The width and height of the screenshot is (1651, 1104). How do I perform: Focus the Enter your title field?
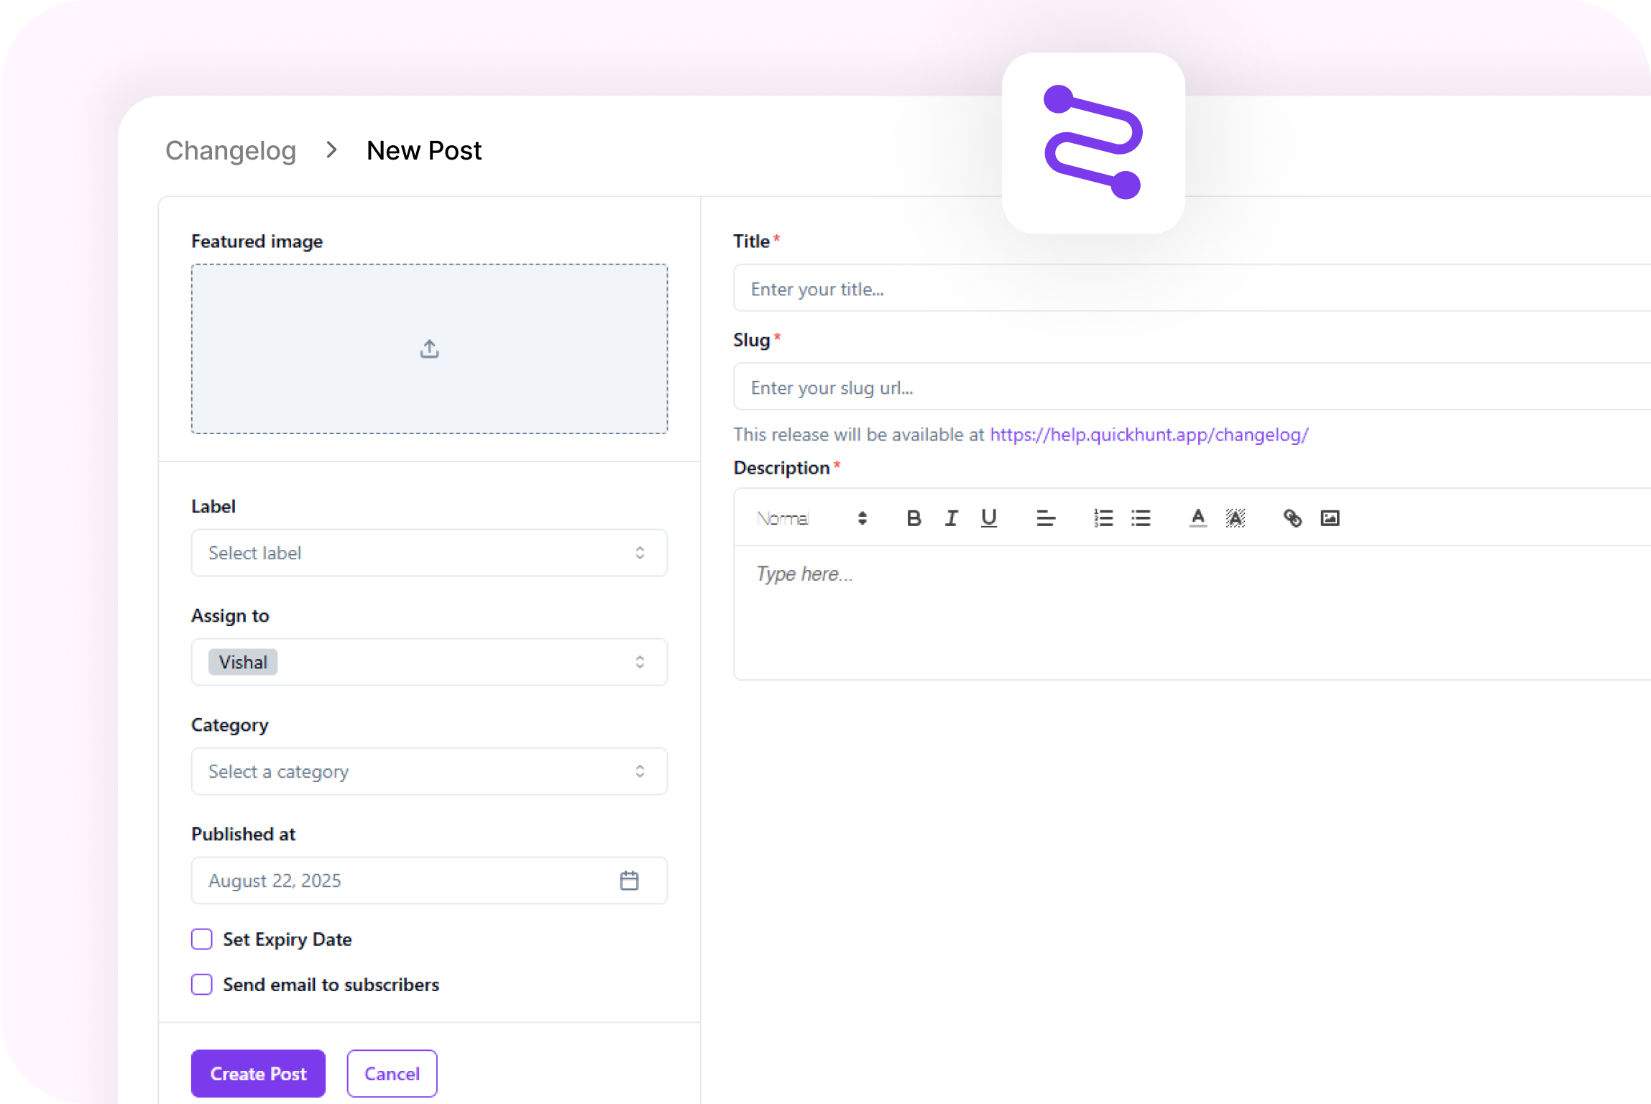[1192, 288]
